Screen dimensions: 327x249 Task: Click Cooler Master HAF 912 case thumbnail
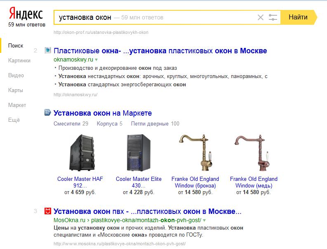[82, 153]
